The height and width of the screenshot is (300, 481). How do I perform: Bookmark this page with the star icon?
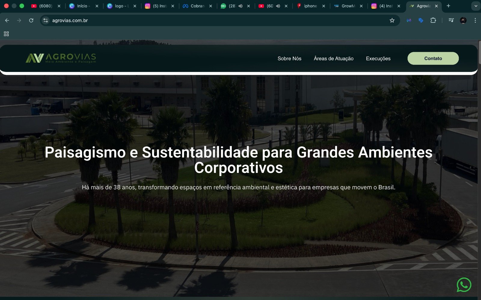[x=392, y=20]
